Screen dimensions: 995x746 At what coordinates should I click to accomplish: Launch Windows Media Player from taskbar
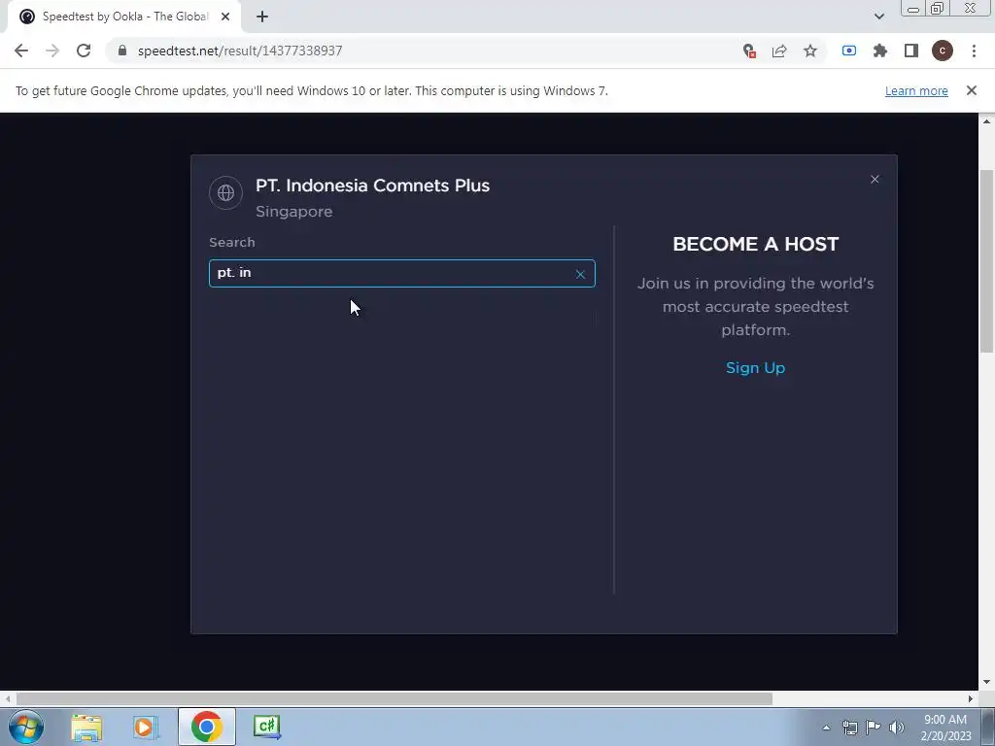146,727
